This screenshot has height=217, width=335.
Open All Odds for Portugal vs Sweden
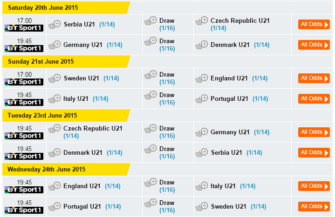[314, 207]
